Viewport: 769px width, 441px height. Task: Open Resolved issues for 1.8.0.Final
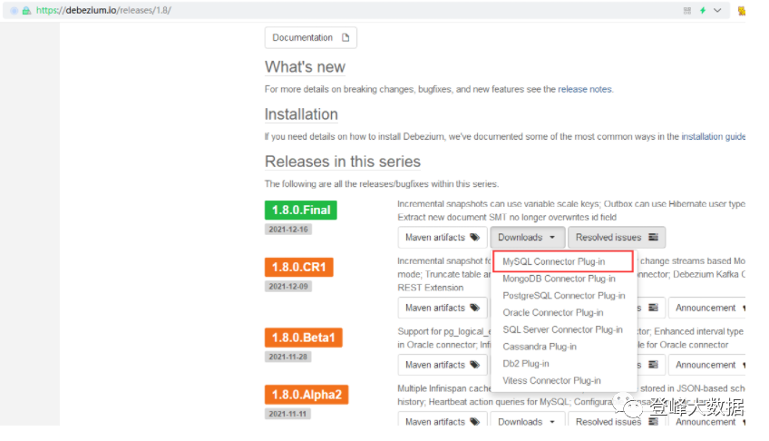(617, 238)
